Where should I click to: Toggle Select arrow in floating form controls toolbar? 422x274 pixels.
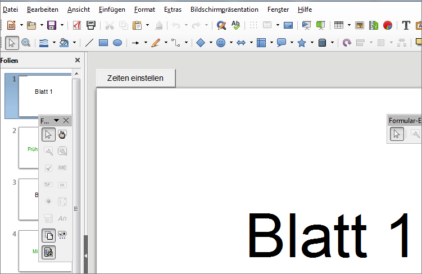[x=48, y=134]
